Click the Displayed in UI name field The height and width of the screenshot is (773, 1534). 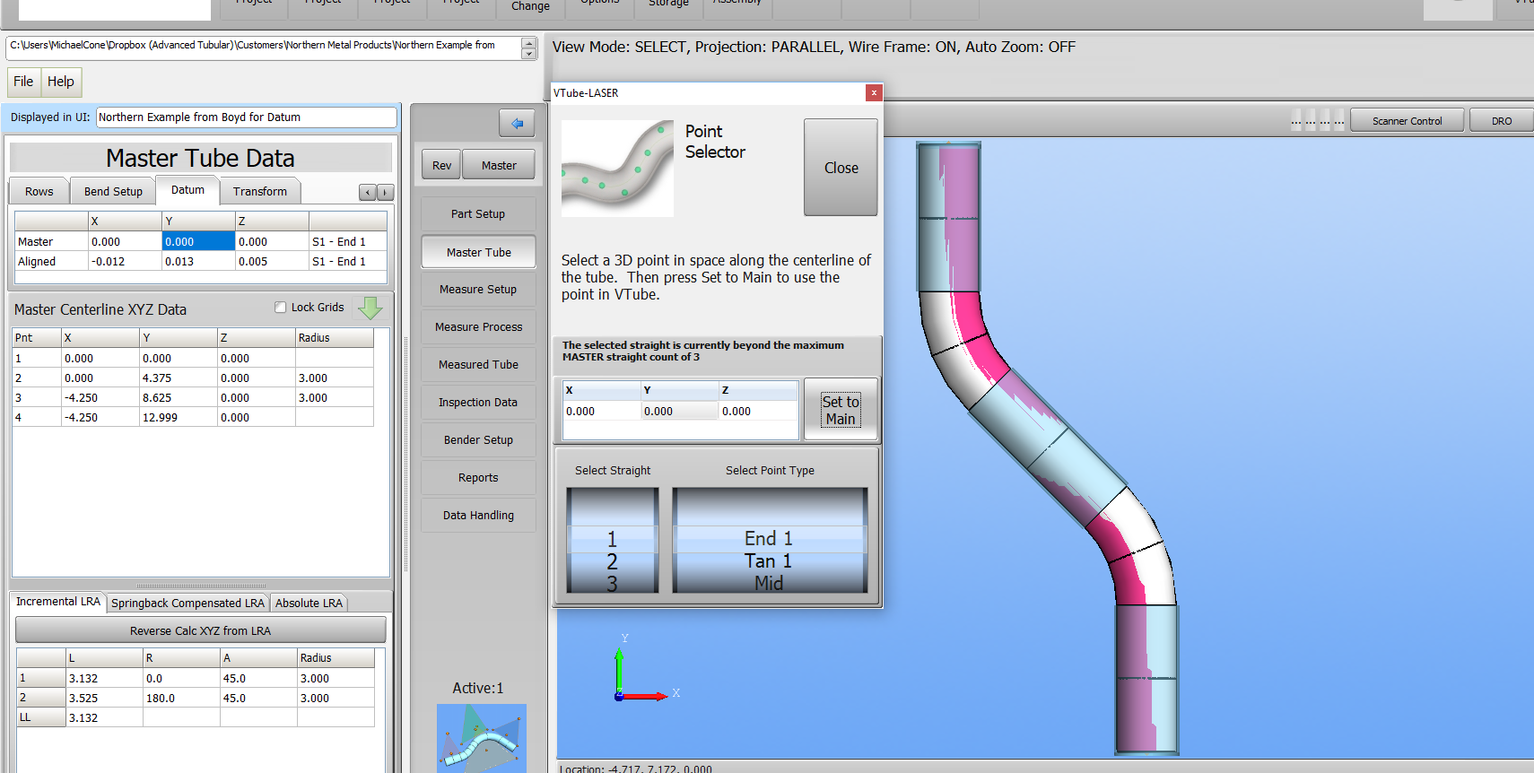[246, 117]
